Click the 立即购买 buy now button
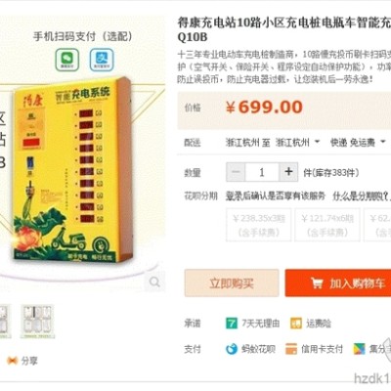Viewport: 391px width, 391px height. point(232,283)
